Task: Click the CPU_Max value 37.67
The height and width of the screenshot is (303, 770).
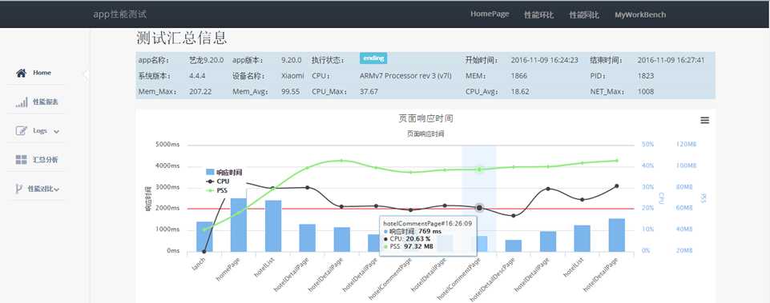Action: pos(369,92)
